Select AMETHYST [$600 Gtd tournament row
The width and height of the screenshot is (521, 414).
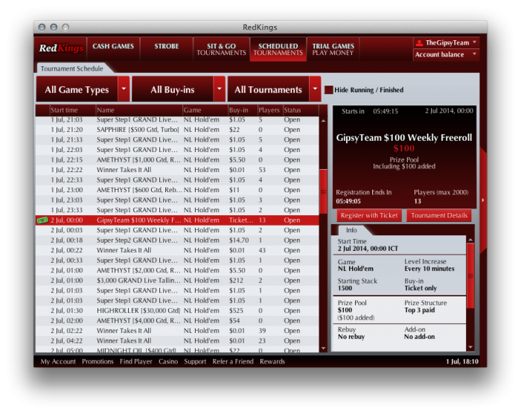coord(177,190)
